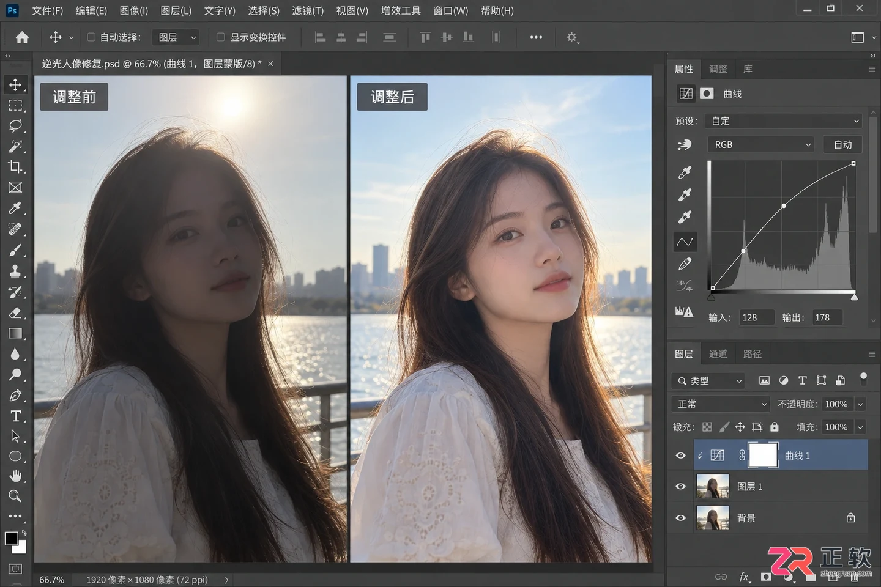Viewport: 881px width, 587px height.
Task: Select the Eyedropper tool in left toolbar
Action: point(15,209)
